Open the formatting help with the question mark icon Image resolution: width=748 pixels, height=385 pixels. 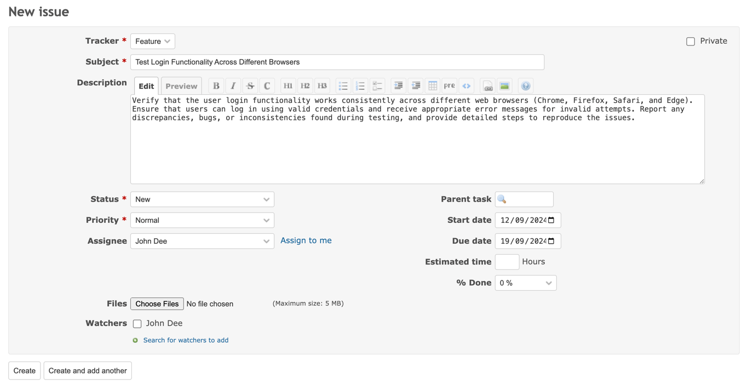pos(525,85)
